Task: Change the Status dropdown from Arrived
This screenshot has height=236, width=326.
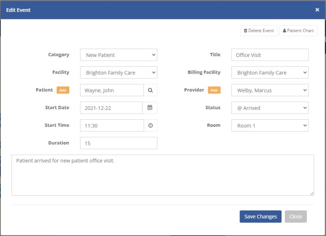Action: [270, 108]
